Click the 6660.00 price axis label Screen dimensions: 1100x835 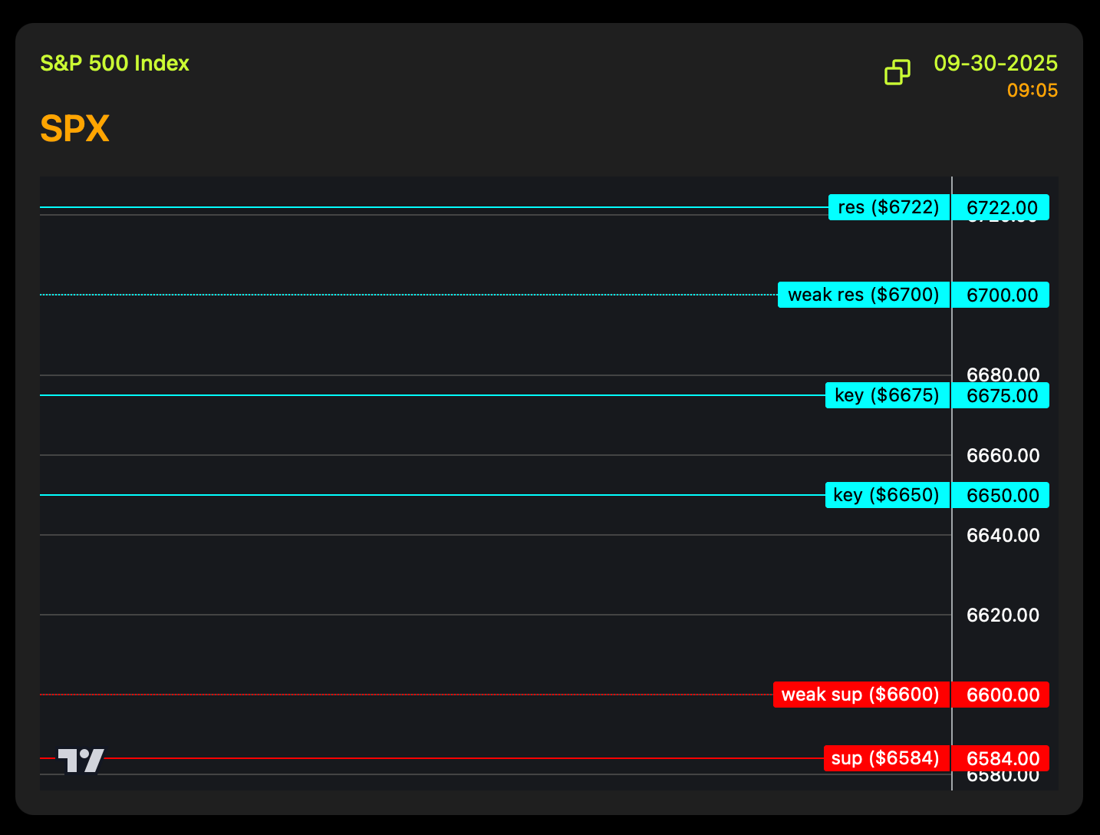[1003, 455]
